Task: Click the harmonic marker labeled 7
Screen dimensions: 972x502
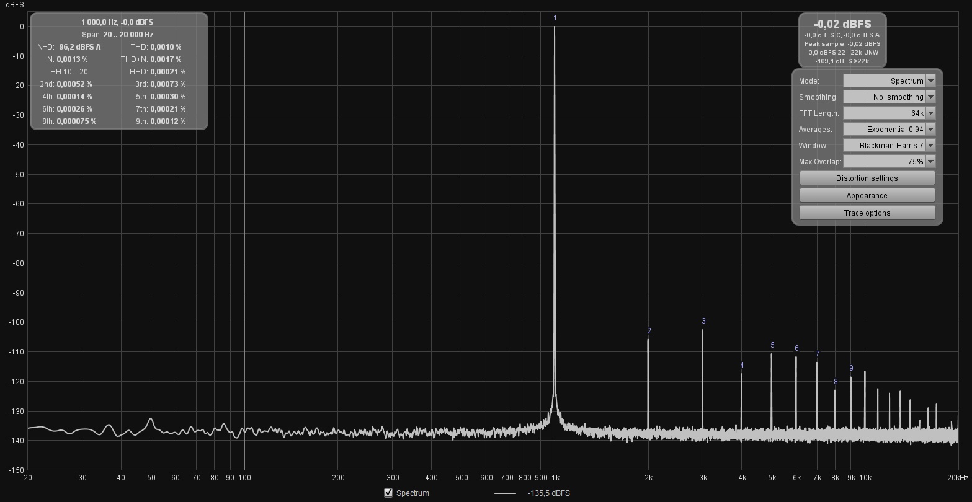Action: [818, 354]
